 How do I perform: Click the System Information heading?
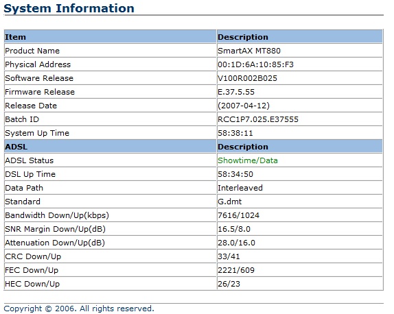point(69,8)
